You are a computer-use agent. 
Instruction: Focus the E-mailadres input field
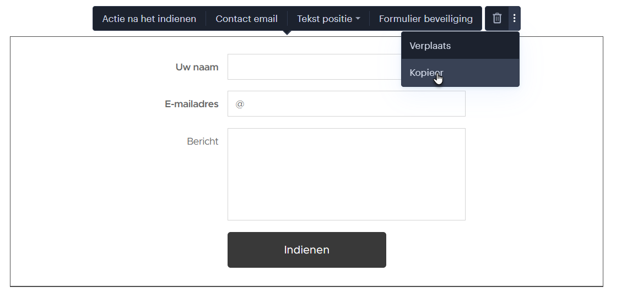[346, 104]
